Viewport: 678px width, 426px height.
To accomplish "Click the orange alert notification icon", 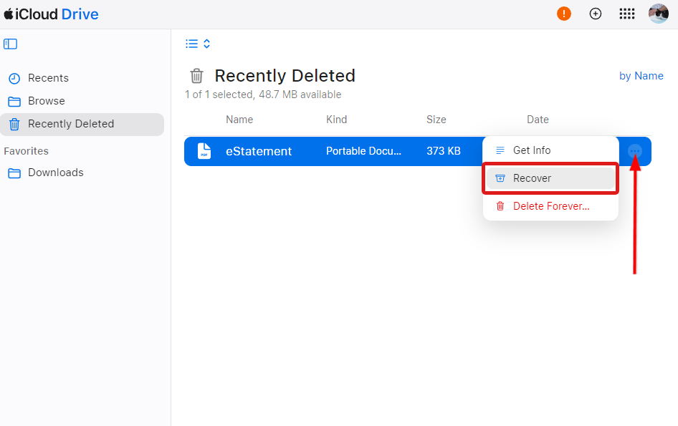I will 564,14.
